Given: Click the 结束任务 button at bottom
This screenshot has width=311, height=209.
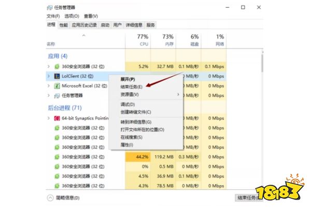Looking at the screenshot, I should coord(249,198).
